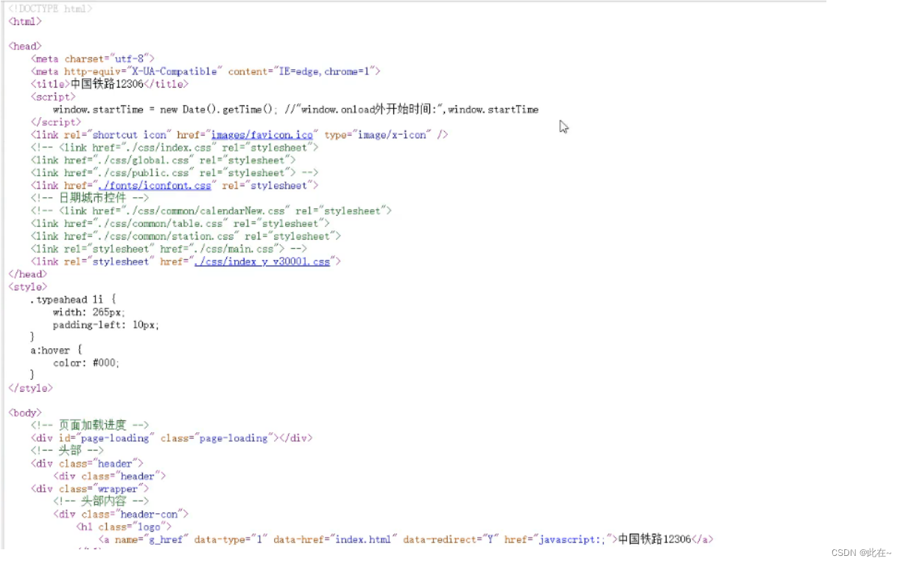The width and height of the screenshot is (903, 564).
Task: Click the opening <body> tag
Action: [25, 413]
